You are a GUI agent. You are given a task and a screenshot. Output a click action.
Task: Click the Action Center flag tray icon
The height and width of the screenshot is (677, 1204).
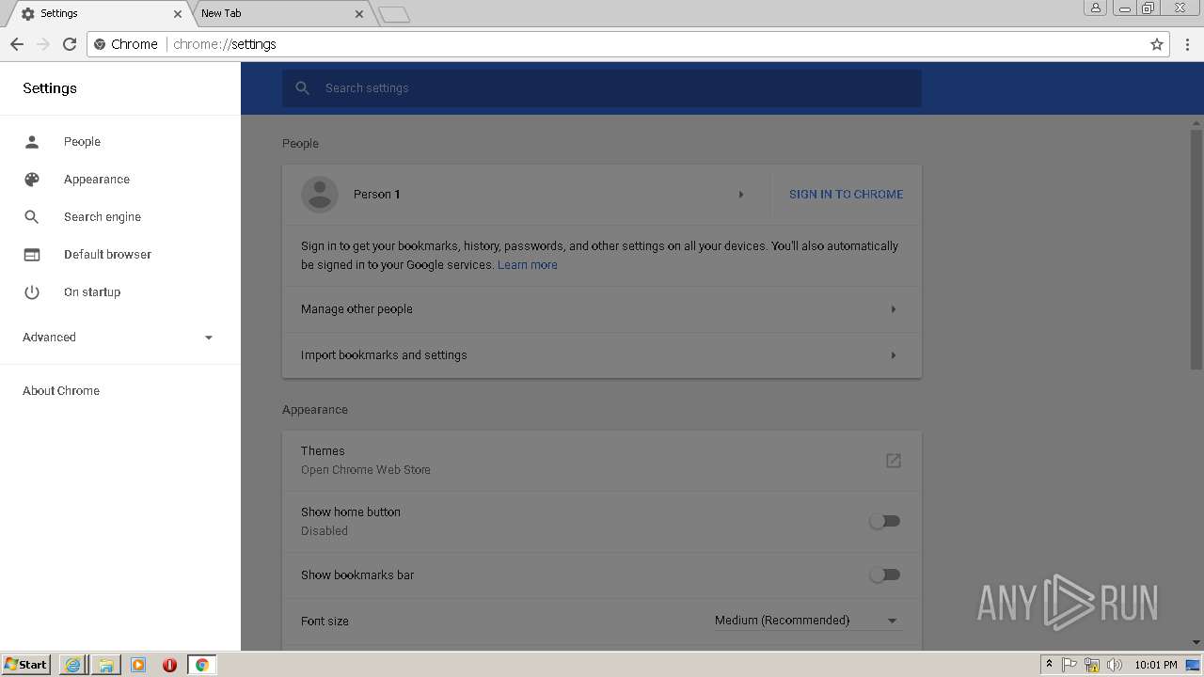pyautogui.click(x=1069, y=665)
